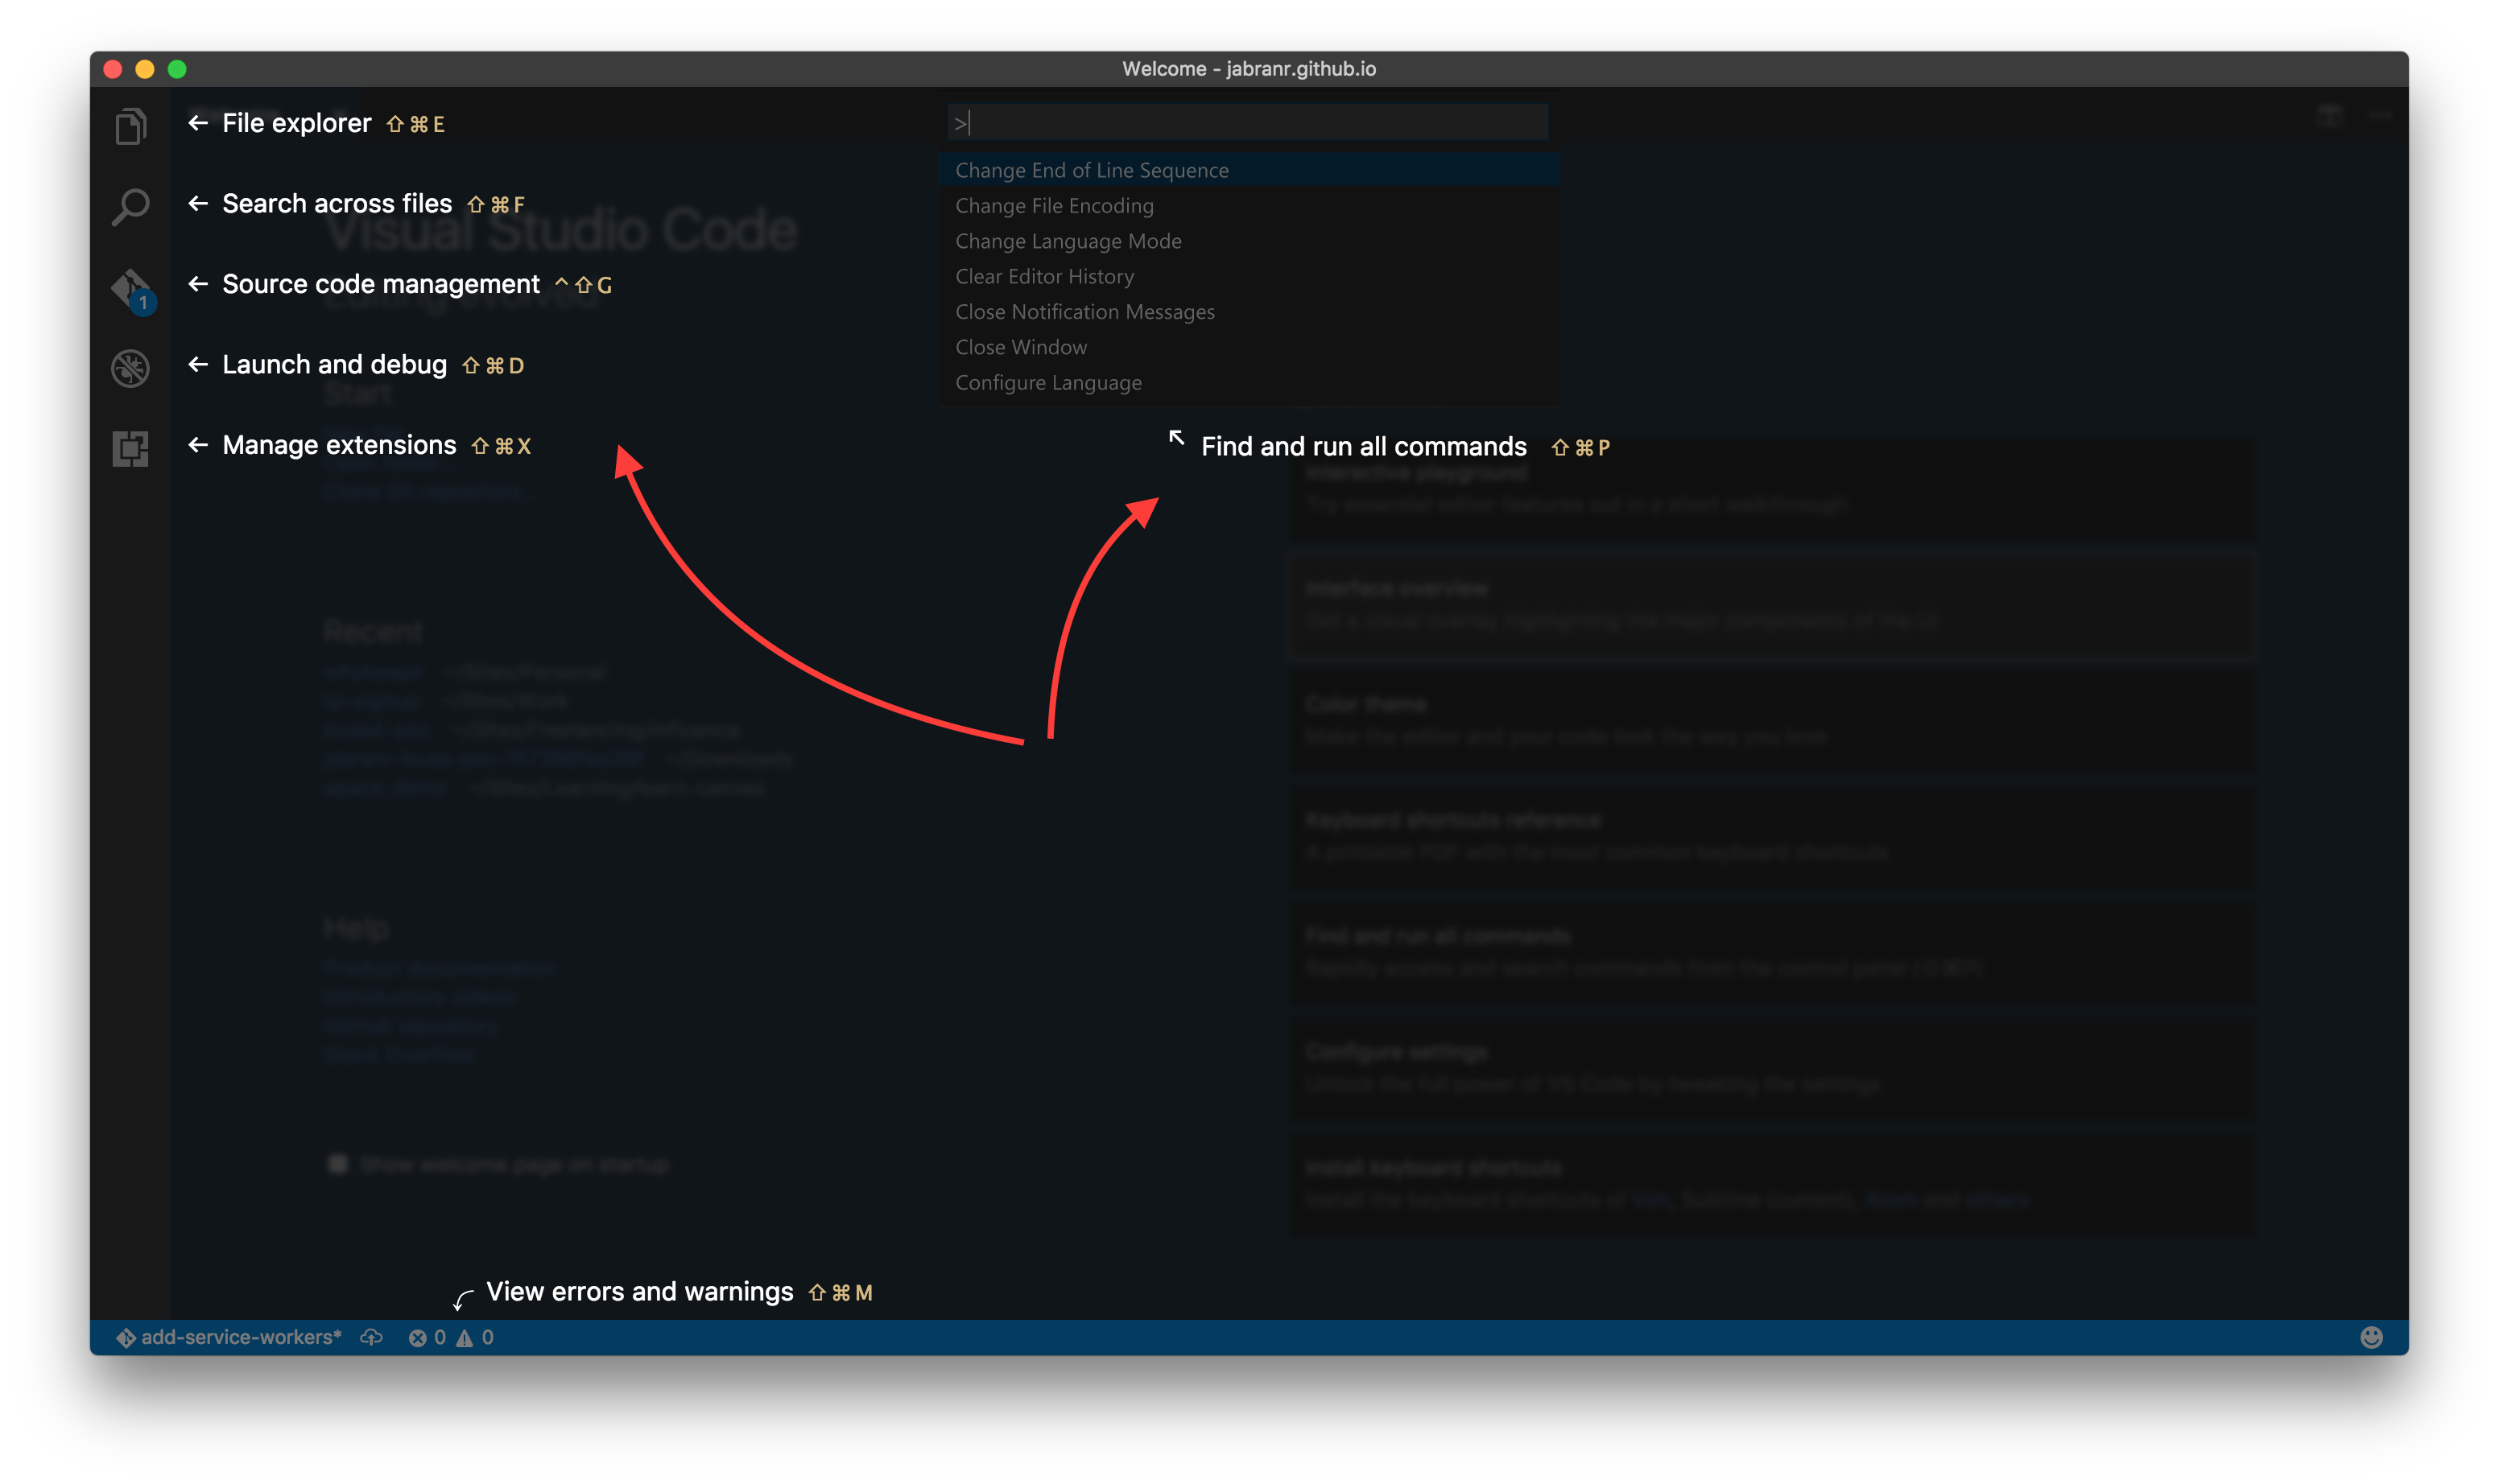Open the Extensions activity bar icon
Image resolution: width=2499 pixels, height=1484 pixels.
[x=130, y=448]
